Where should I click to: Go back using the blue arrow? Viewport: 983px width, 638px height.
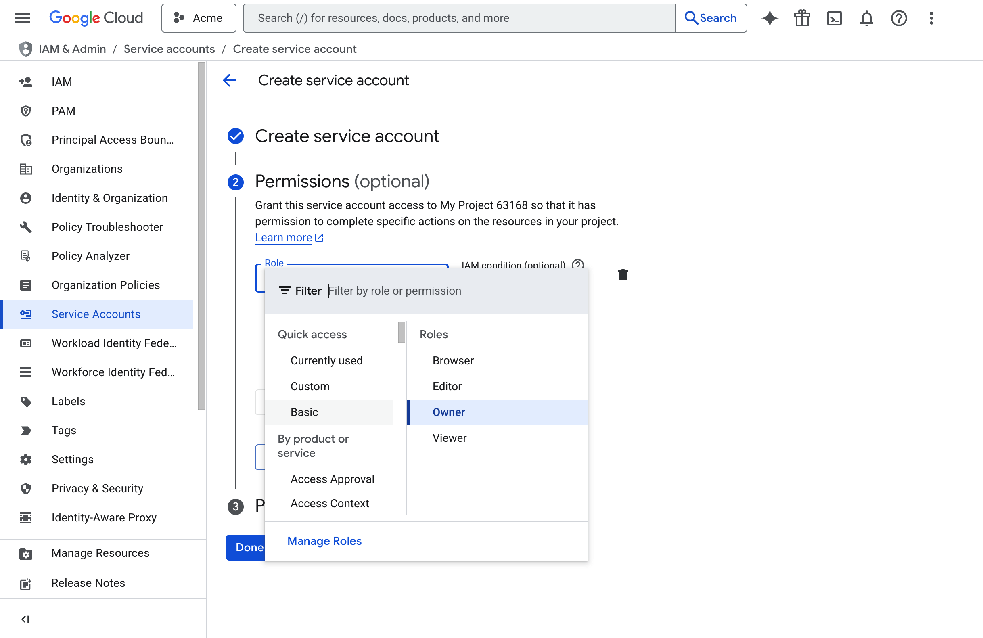point(229,80)
